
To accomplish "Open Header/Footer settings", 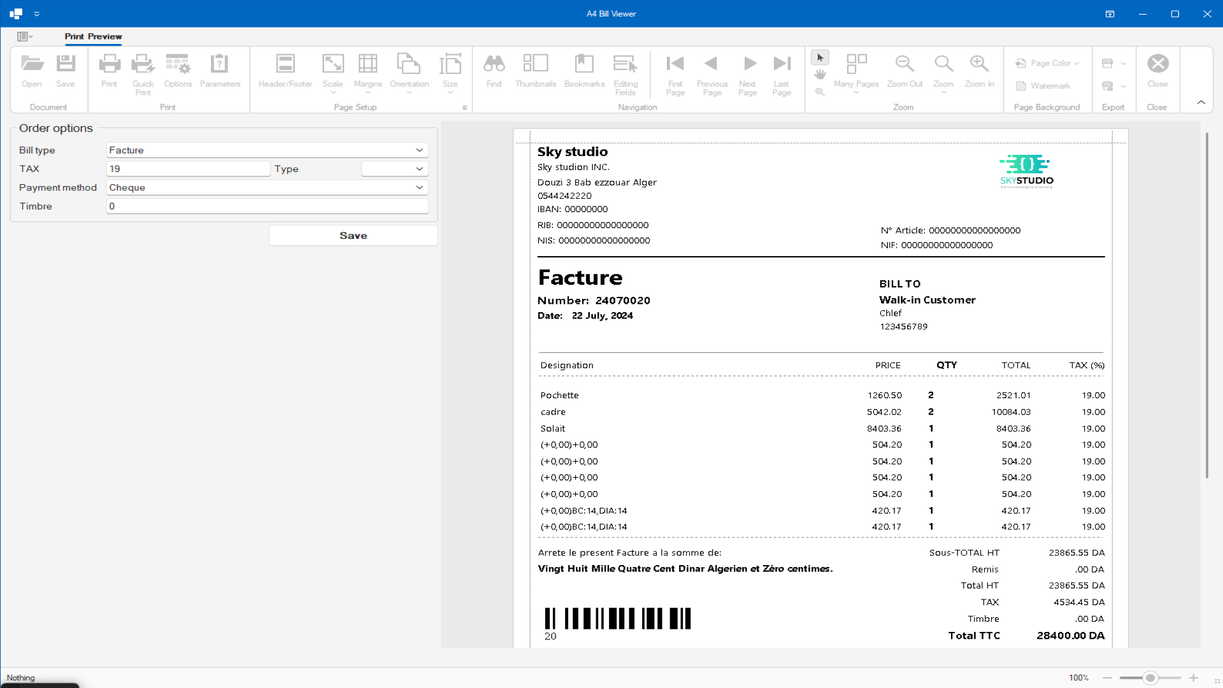I will [285, 70].
